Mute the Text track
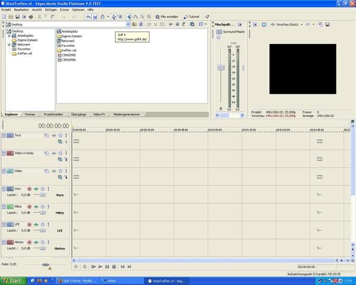Image resolution: width=356 pixels, height=285 pixels. [x=61, y=135]
